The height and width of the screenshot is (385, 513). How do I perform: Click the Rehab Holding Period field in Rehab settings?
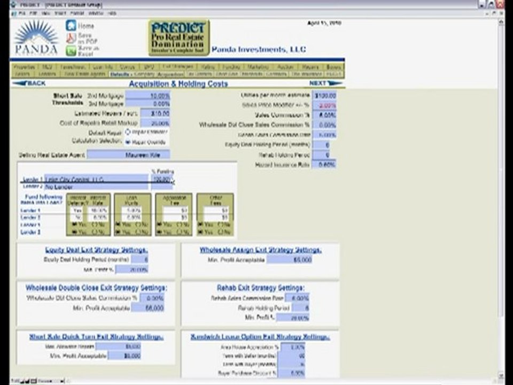(300, 308)
